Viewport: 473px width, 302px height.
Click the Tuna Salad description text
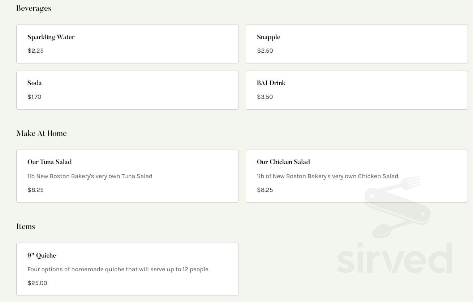coord(90,176)
